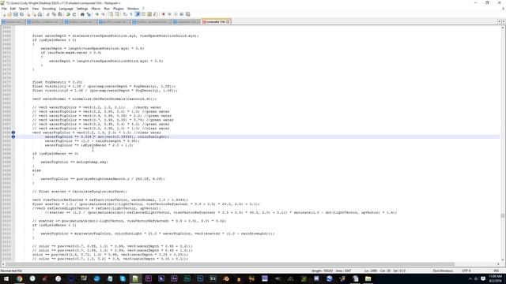506x284 pixels.
Task: Open the Plugins menu
Action: [118, 9]
